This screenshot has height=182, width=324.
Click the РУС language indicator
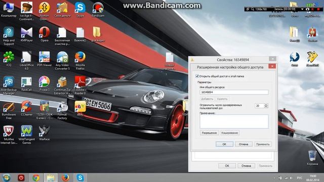tap(299, 177)
